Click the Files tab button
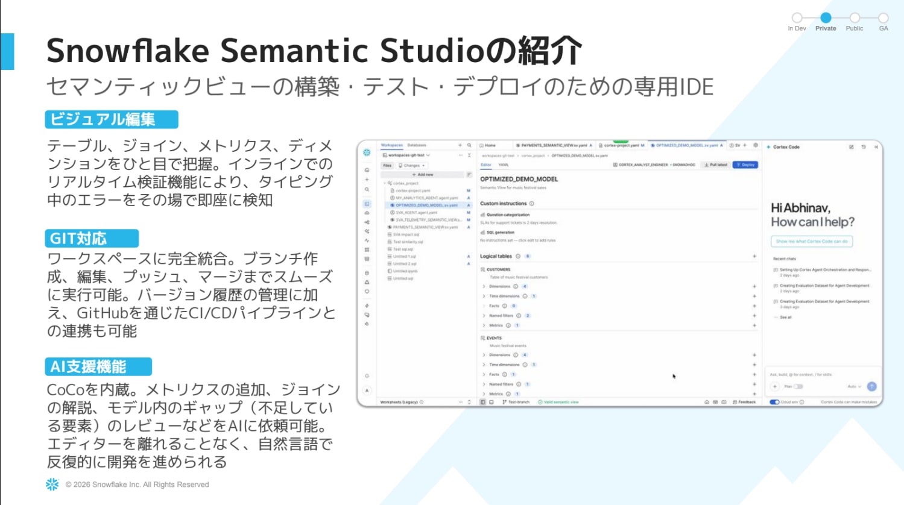 387,165
